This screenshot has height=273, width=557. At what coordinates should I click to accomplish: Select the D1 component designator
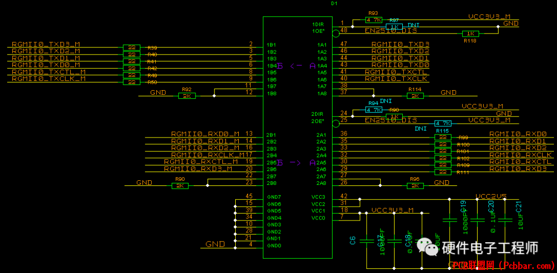(x=334, y=3)
